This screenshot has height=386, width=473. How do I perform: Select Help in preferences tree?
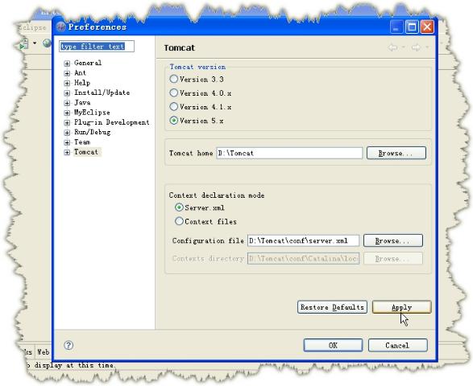tap(82, 83)
